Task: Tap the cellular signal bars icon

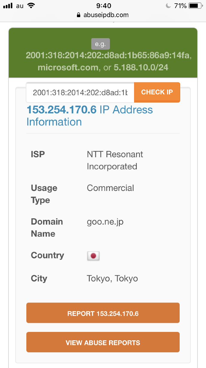Action: point(8,5)
